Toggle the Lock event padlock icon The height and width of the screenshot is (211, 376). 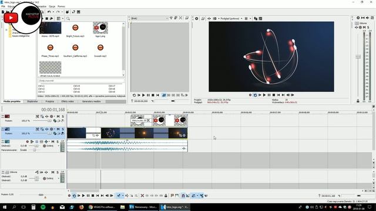[x=166, y=196]
